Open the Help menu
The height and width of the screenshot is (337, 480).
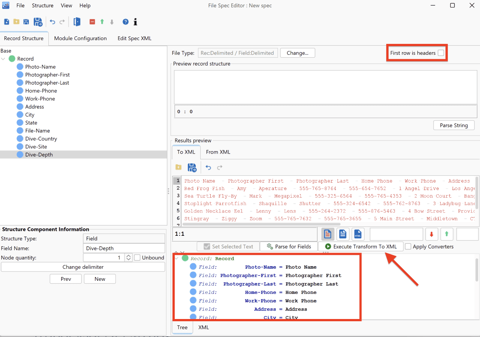tap(85, 6)
